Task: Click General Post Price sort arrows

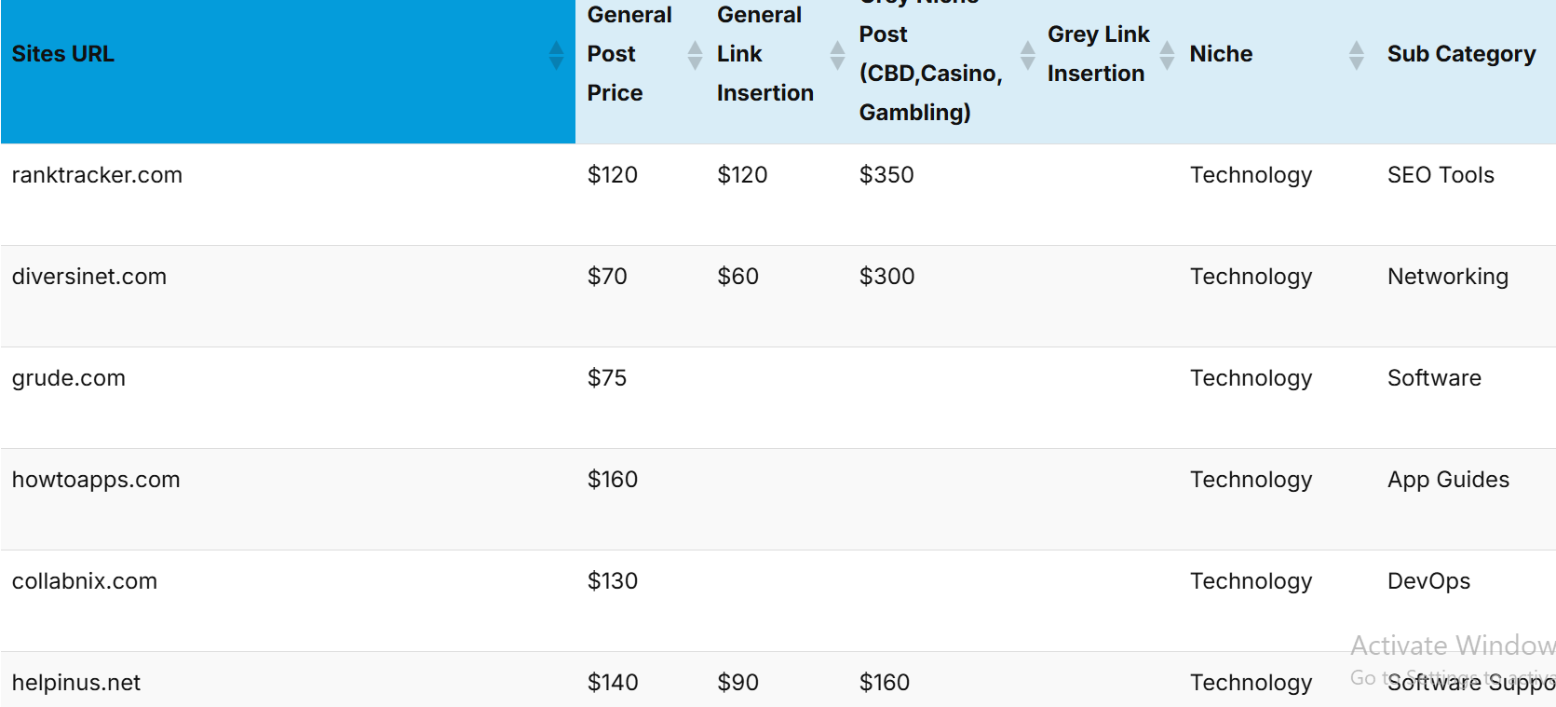Action: (695, 55)
